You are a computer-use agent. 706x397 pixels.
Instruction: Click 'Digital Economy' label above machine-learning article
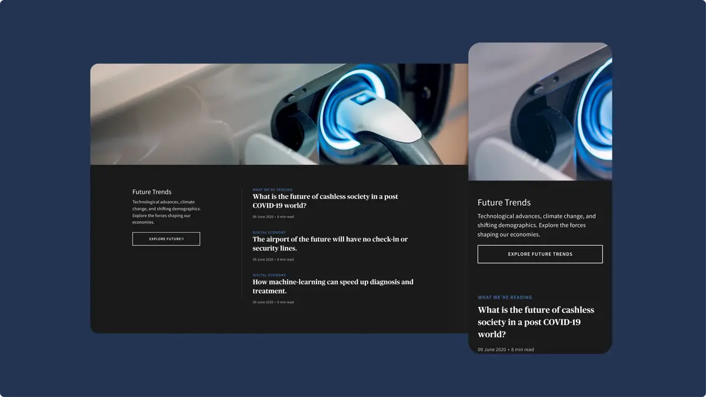[x=269, y=275]
